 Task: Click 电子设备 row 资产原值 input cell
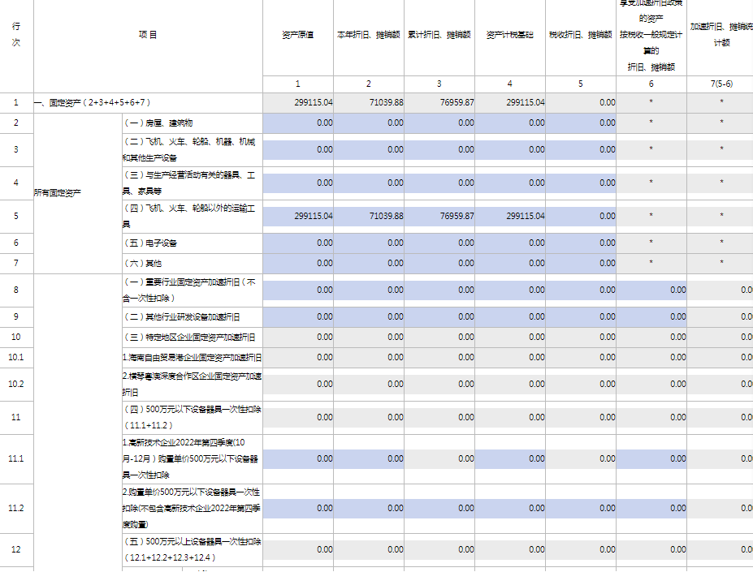298,243
